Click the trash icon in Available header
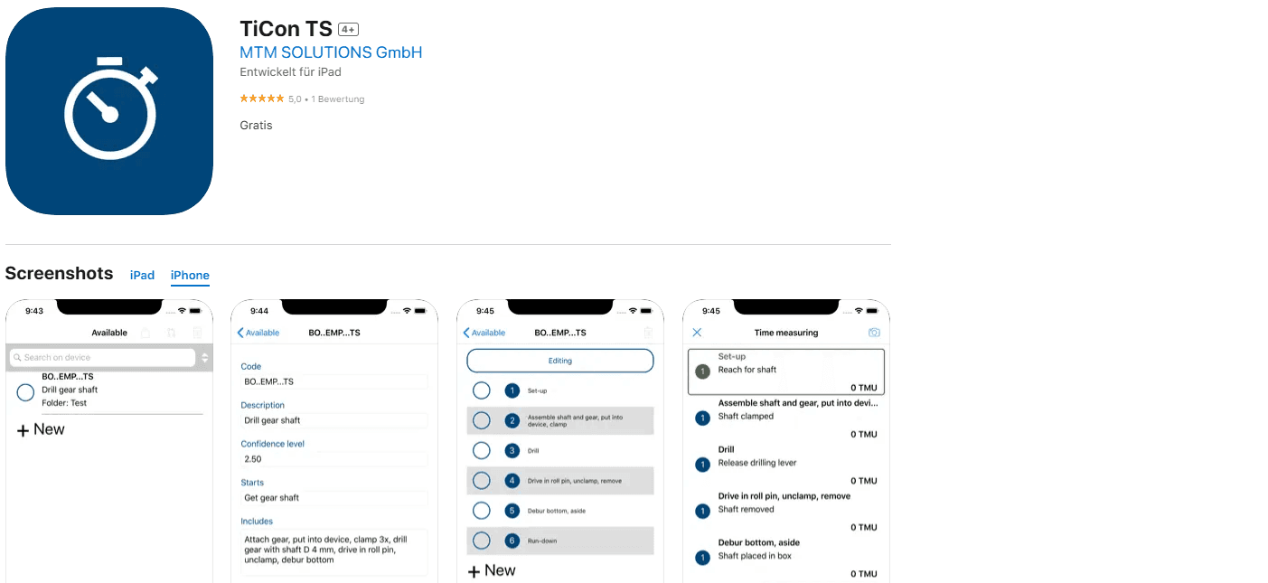Viewport: 1268px width, 583px height. [x=197, y=333]
